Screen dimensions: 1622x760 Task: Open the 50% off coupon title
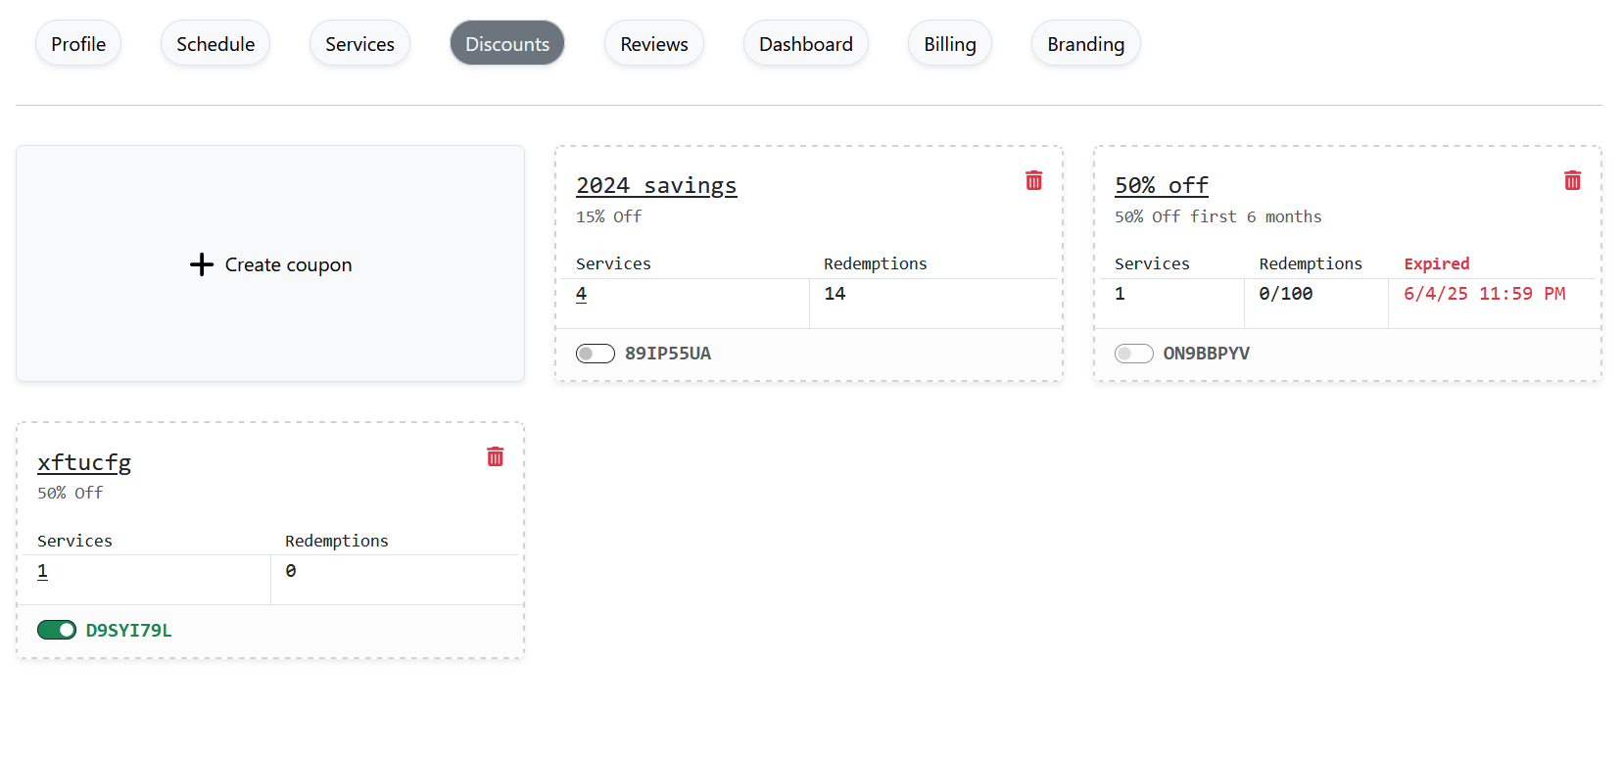point(1162,185)
